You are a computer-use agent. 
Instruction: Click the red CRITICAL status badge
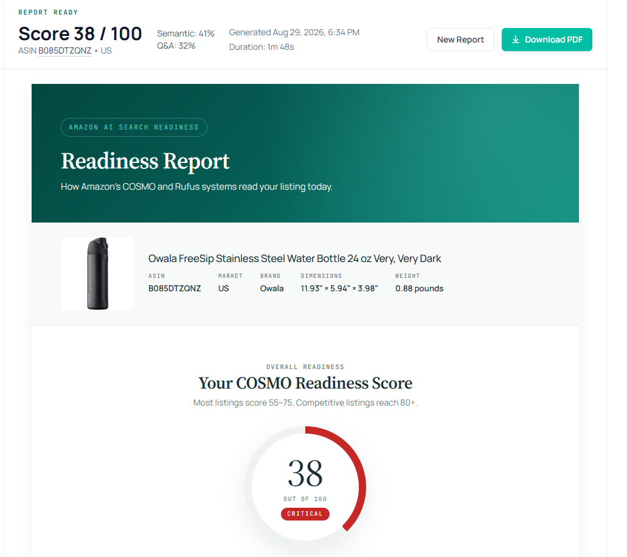pos(305,514)
